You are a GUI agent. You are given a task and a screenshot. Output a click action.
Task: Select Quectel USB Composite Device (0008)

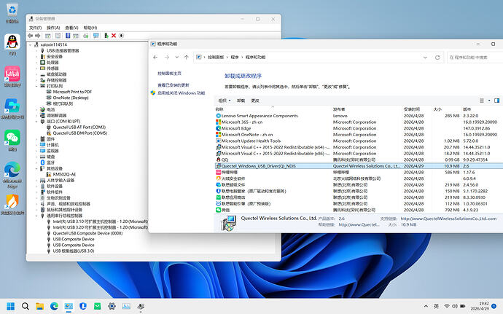click(87, 233)
